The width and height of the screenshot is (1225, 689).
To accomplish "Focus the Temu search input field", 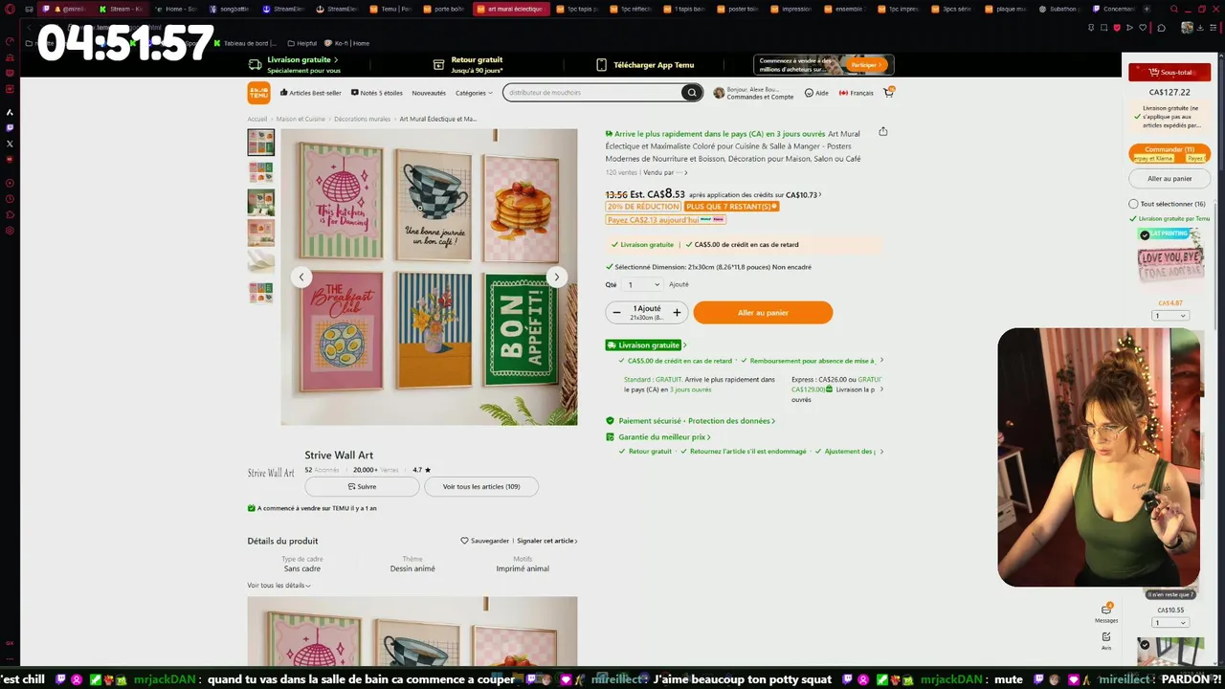I will tap(592, 93).
